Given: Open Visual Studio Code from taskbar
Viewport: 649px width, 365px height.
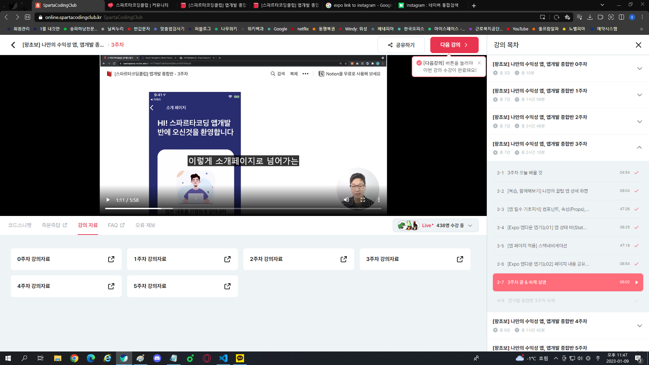Looking at the screenshot, I should coord(223,358).
